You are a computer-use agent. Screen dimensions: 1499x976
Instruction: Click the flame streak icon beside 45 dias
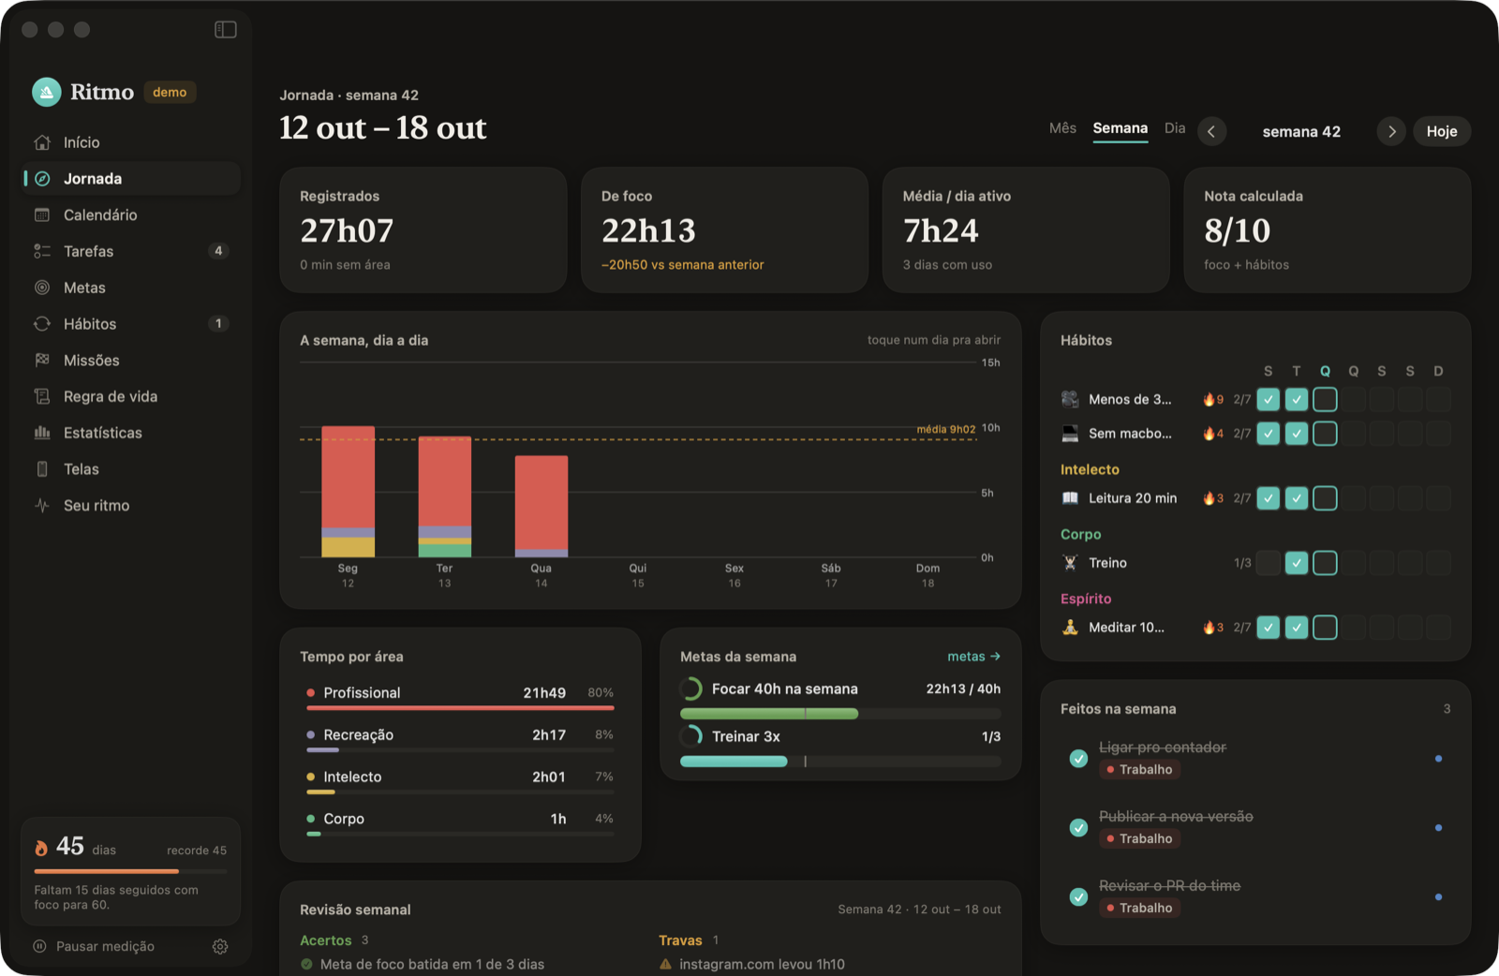click(41, 848)
